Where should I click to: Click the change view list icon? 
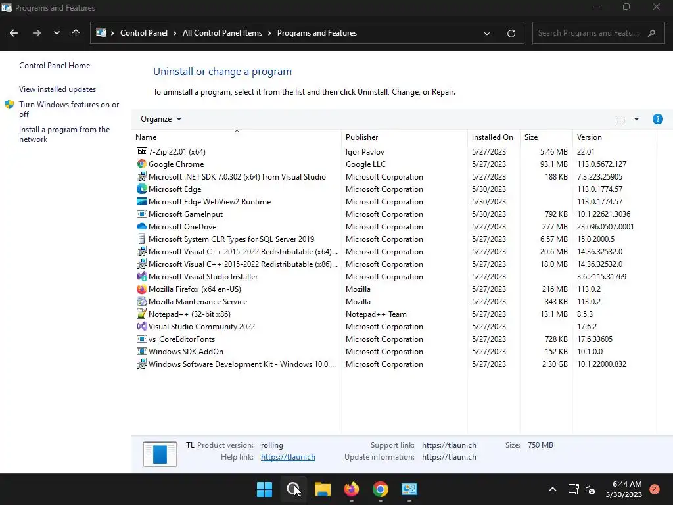coord(620,119)
